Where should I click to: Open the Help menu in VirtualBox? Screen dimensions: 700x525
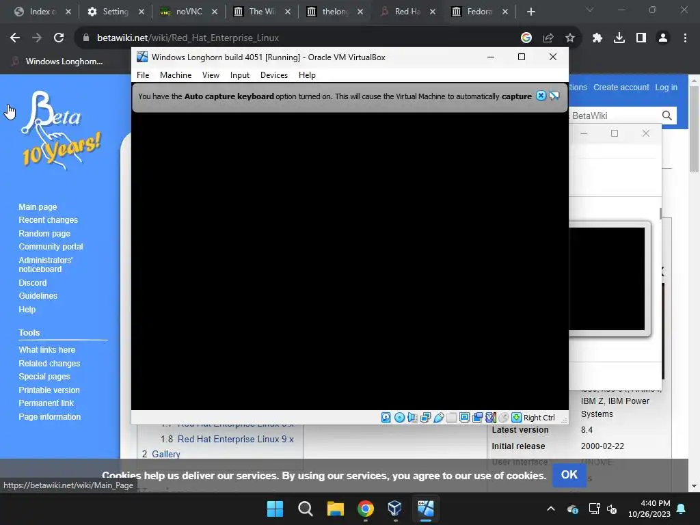(x=307, y=75)
